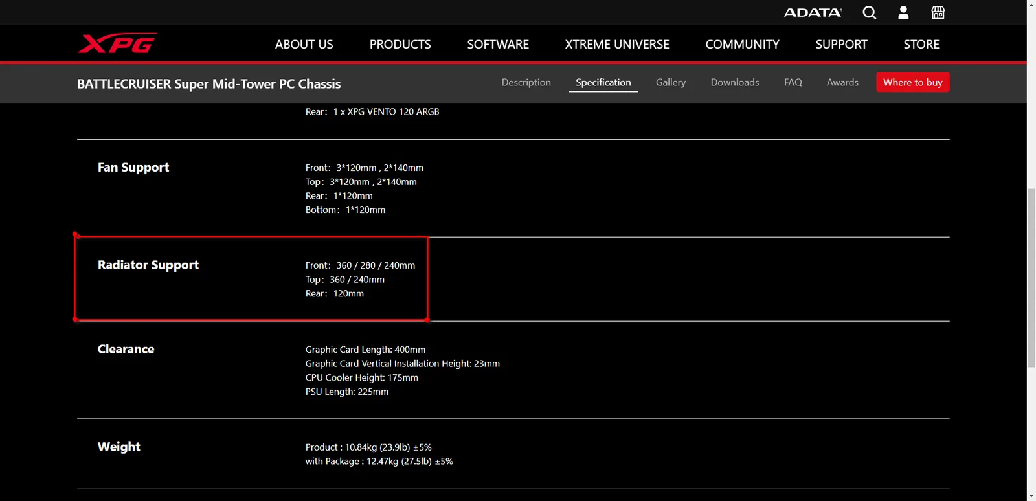This screenshot has width=1036, height=501.
Task: Go to homepage via XPG logo
Action: 117,43
